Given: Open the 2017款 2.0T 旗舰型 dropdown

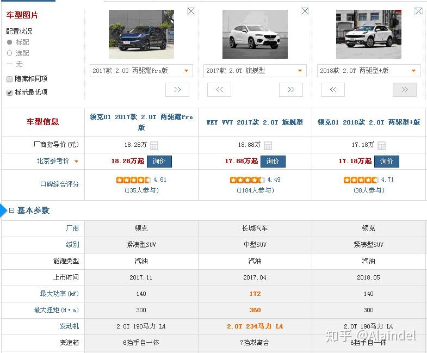Looking at the screenshot, I should pos(255,71).
